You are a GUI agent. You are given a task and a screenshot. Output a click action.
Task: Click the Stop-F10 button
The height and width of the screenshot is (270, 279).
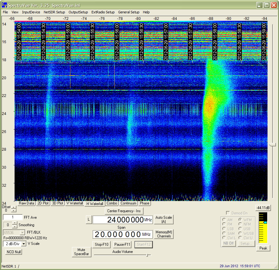point(102,245)
